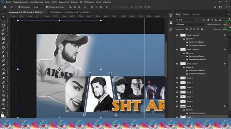Click the lock all padlock icon

(202, 29)
